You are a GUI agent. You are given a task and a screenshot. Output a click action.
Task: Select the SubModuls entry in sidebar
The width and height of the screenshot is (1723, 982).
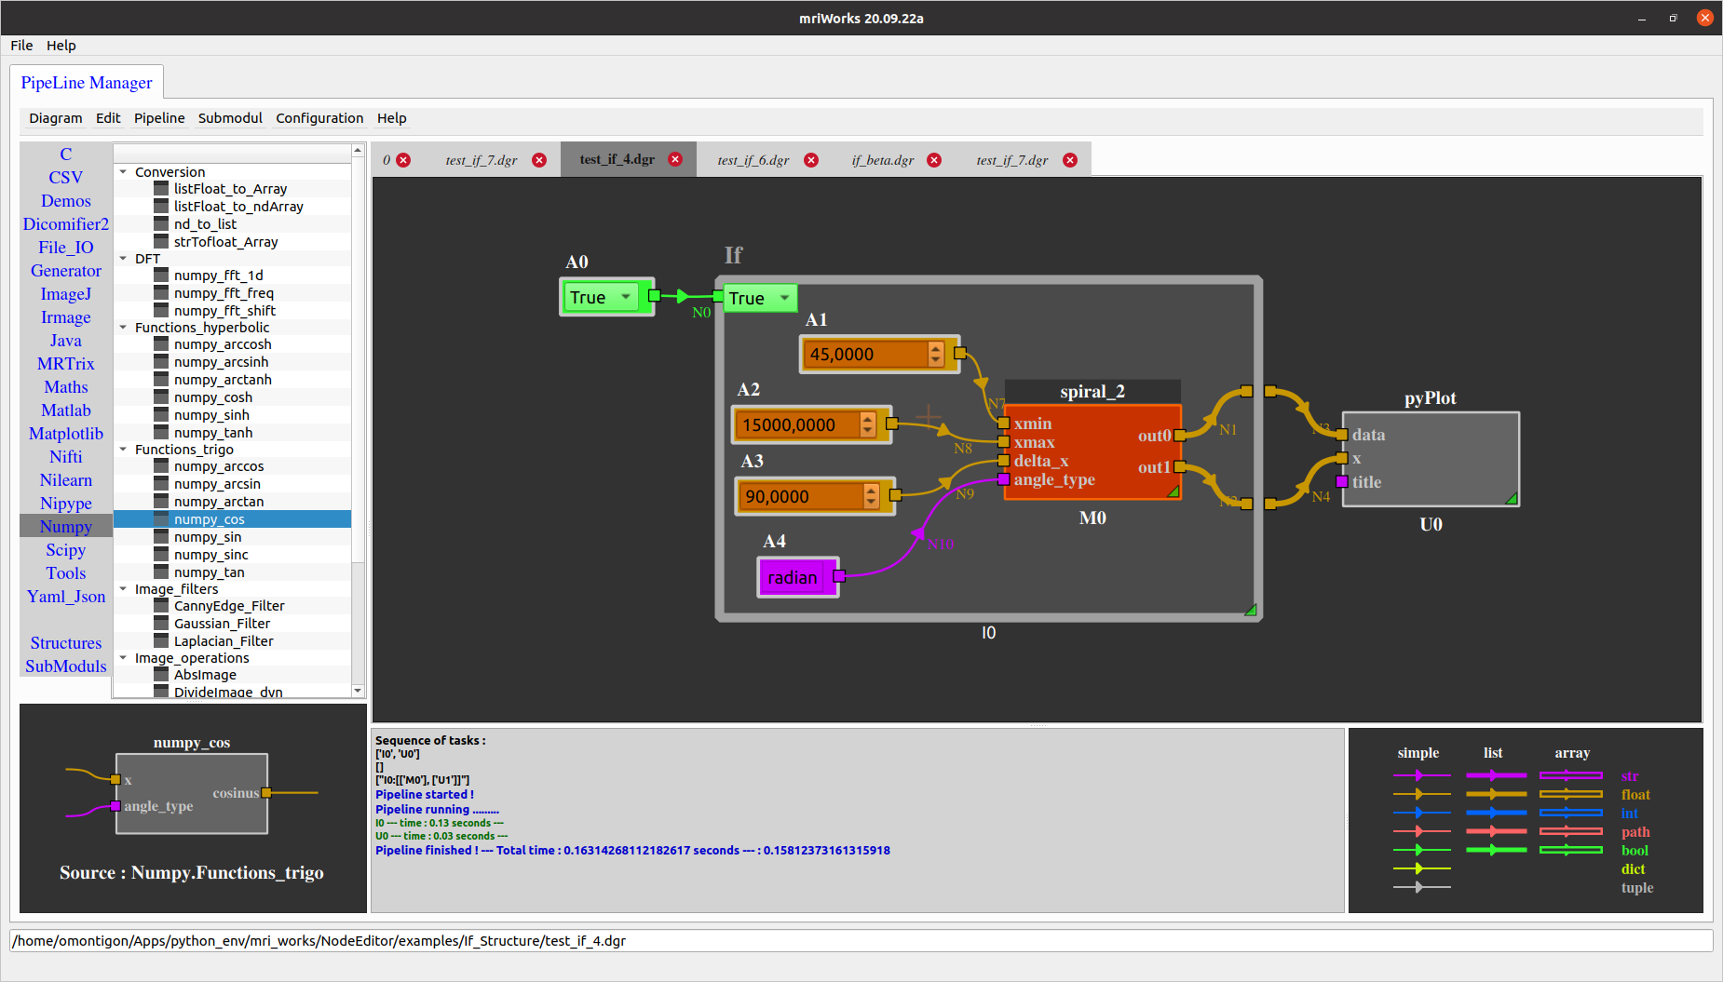(66, 666)
